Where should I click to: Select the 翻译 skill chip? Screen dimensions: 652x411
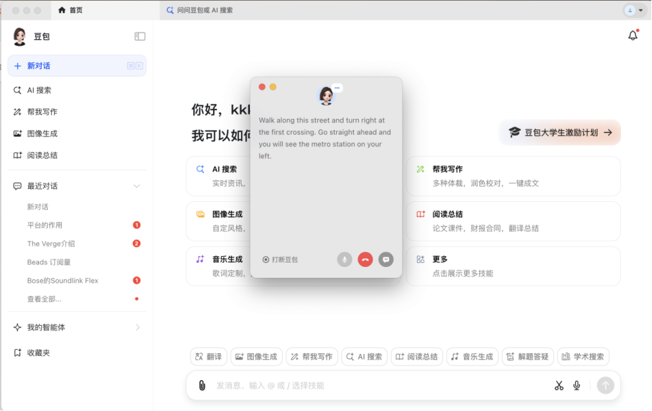coord(209,357)
